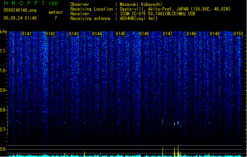Click the kHz axis unit label
Image resolution: width=247 pixels, height=157 pixels.
4,32
